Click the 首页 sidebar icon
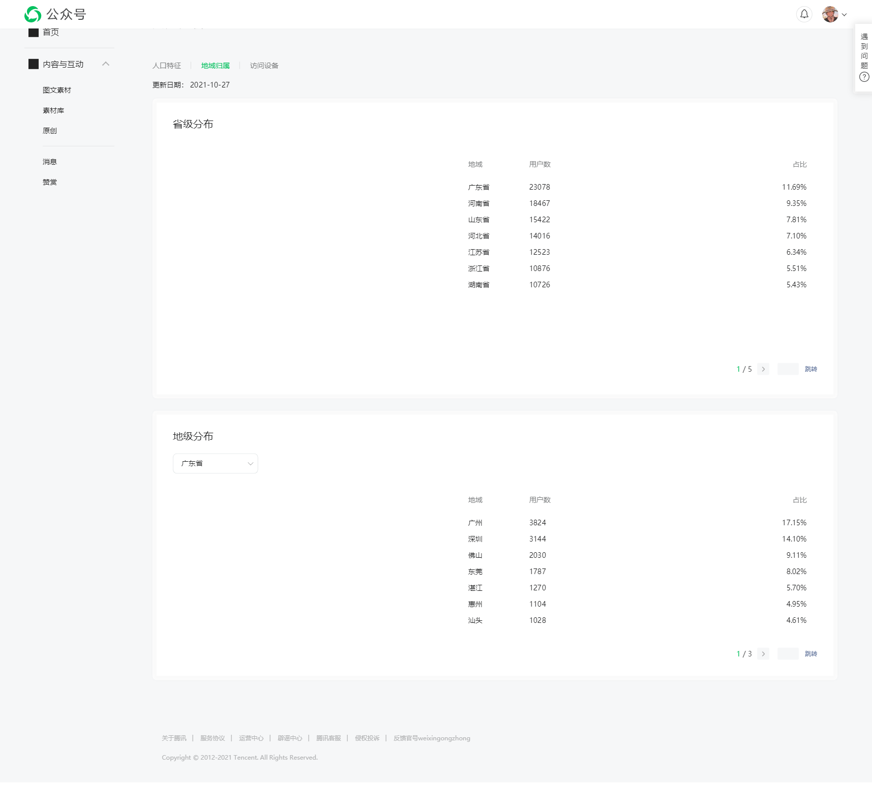This screenshot has height=809, width=872. [x=34, y=32]
